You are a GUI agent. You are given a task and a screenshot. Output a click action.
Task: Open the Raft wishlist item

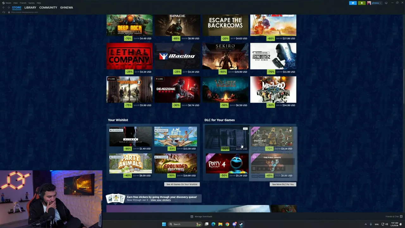click(x=176, y=137)
